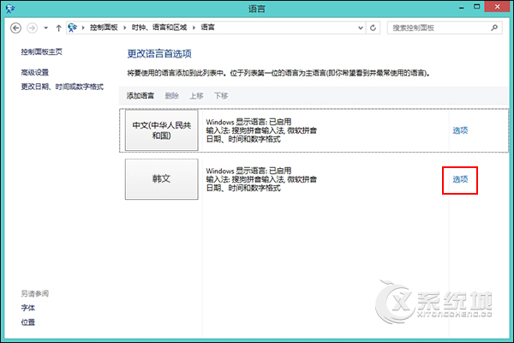The image size is (514, 343).
Task: Click the Control Panel icon in the address bar
Action: (x=72, y=27)
